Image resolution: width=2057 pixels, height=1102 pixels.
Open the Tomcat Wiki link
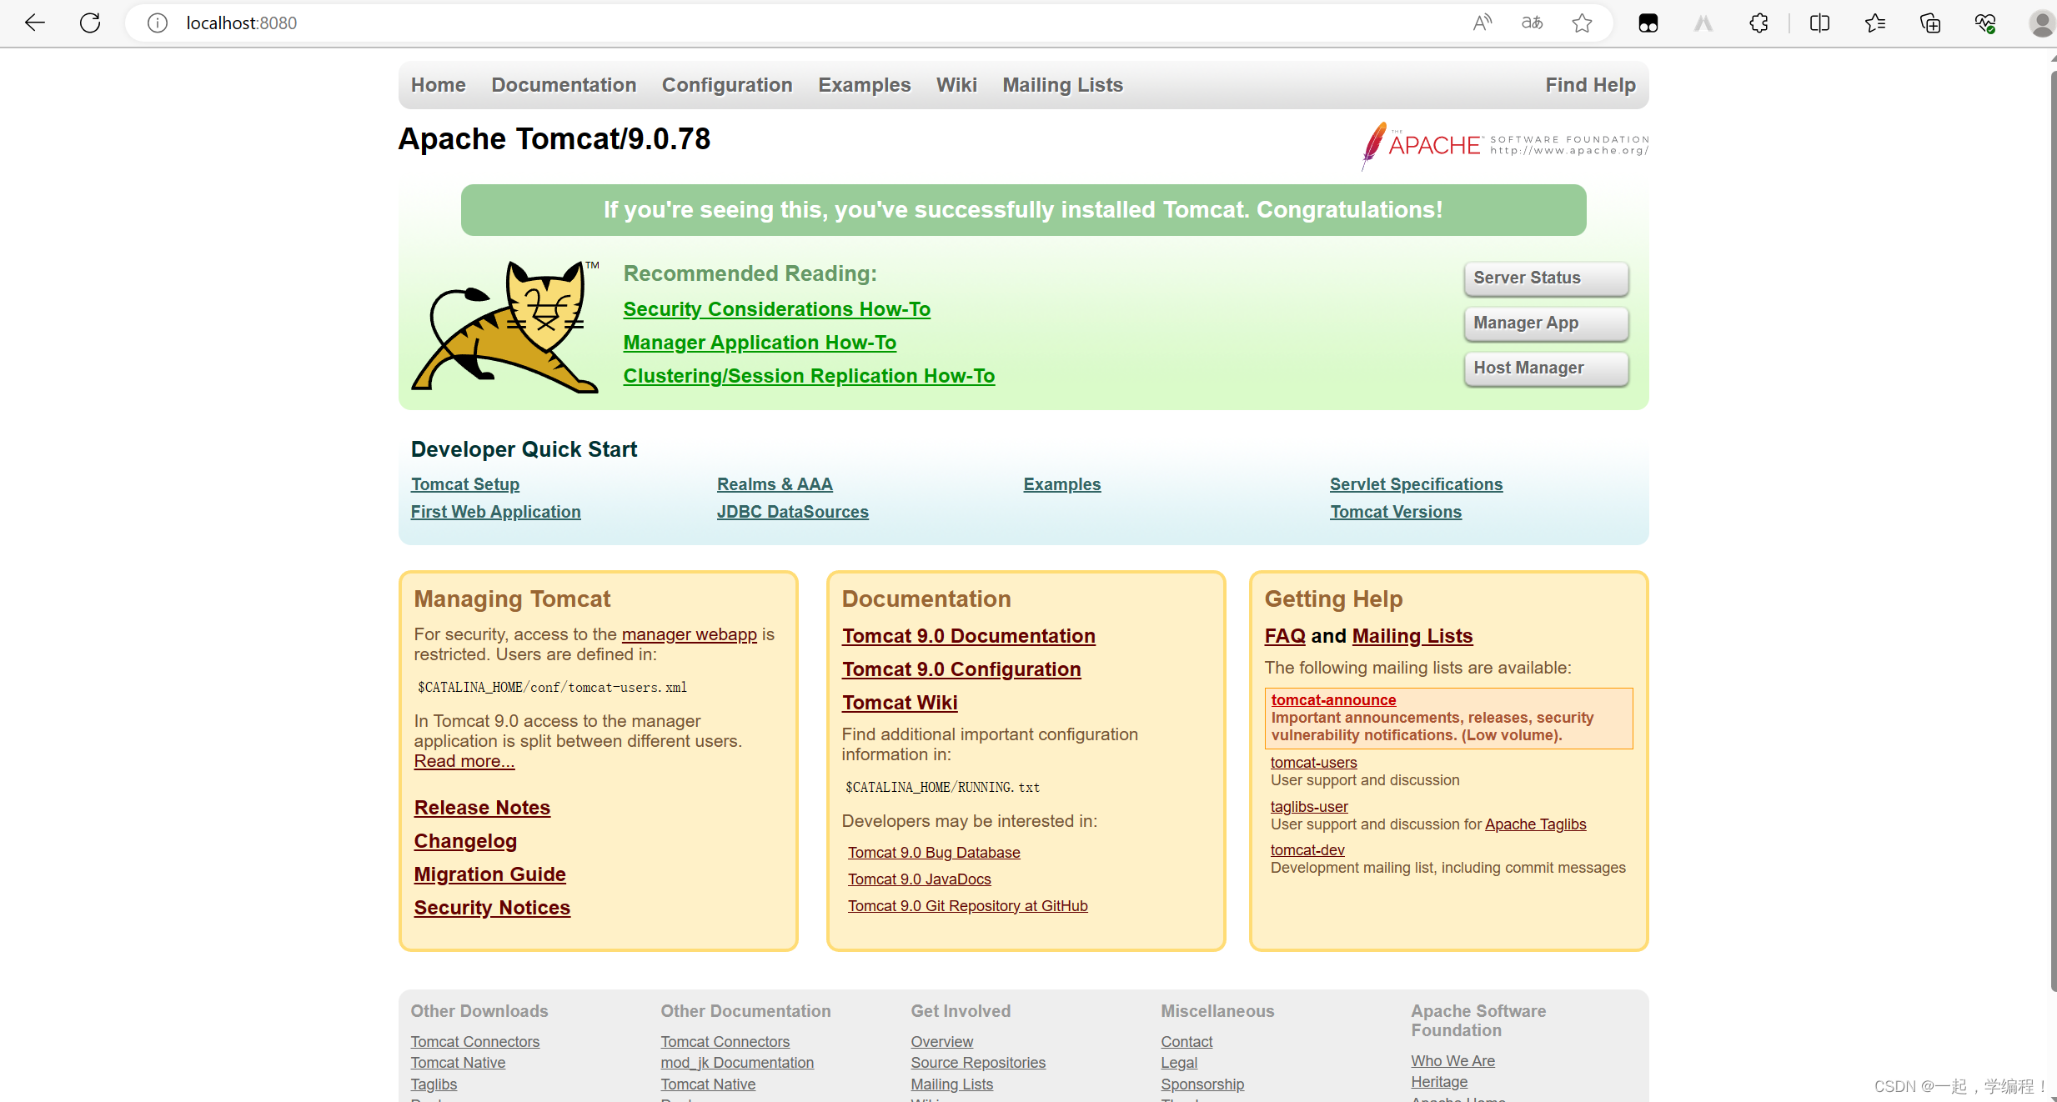900,703
